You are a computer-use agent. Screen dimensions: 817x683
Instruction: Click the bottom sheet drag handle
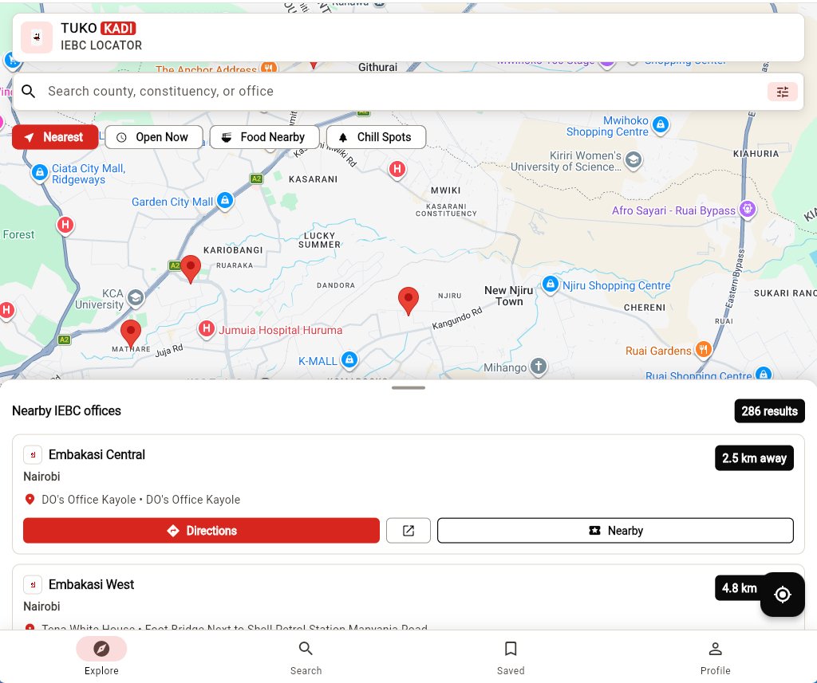coord(408,388)
